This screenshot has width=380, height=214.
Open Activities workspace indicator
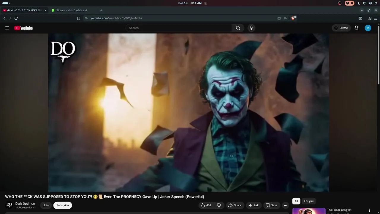[6, 3]
